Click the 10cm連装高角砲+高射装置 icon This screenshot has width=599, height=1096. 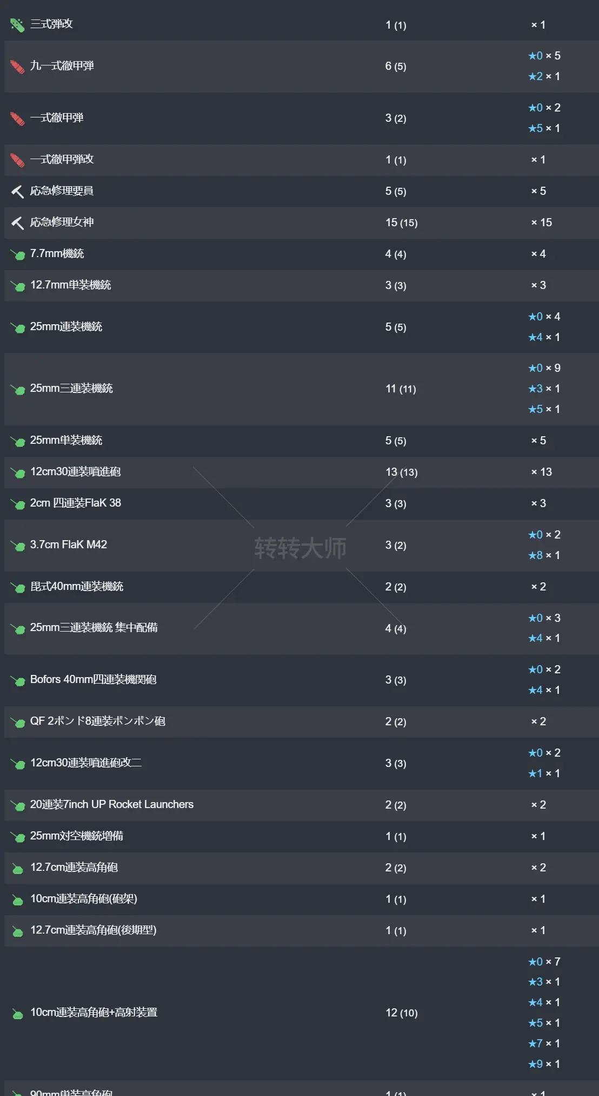coord(17,1013)
